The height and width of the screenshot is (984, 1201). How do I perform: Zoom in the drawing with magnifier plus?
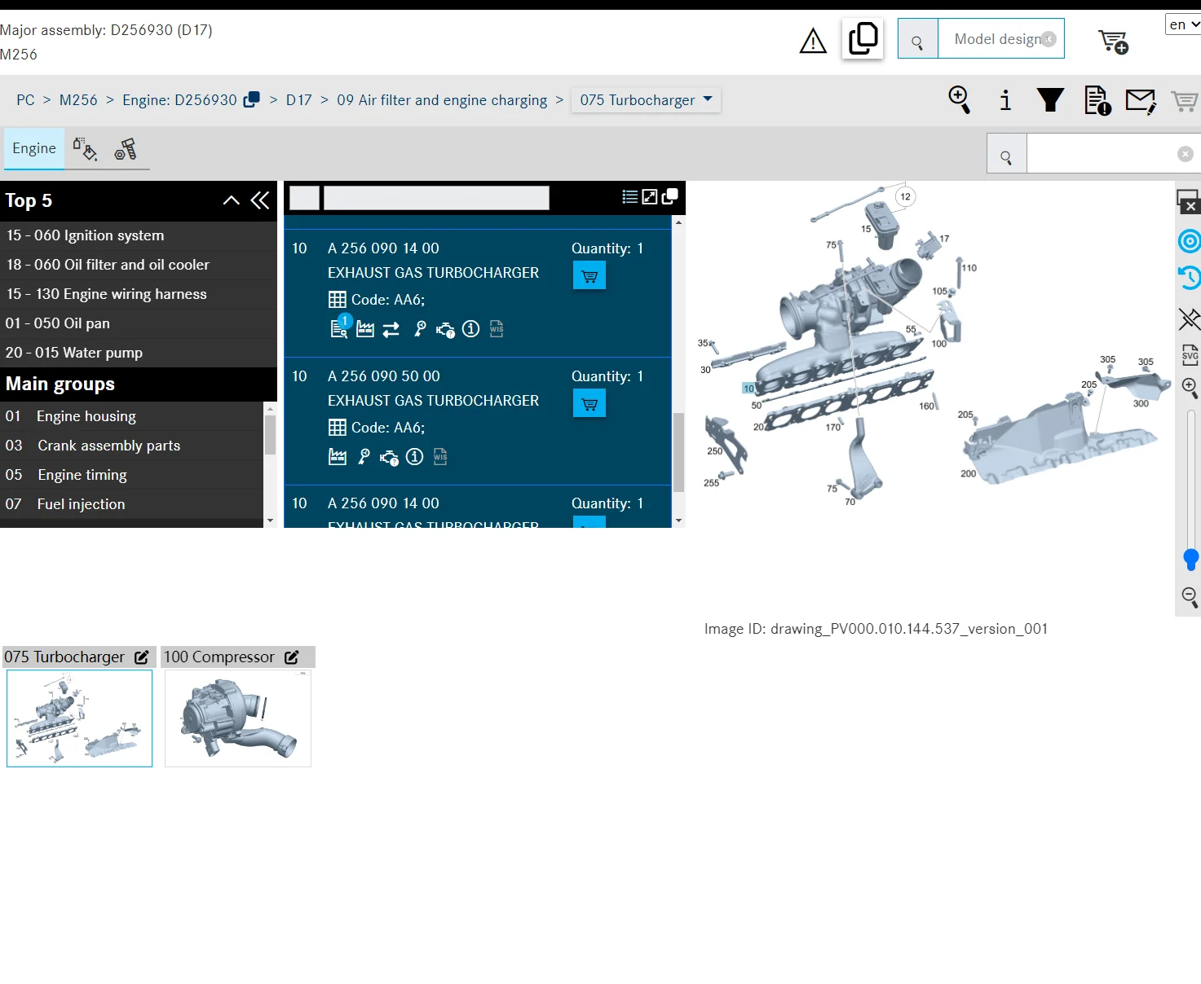(x=1190, y=389)
